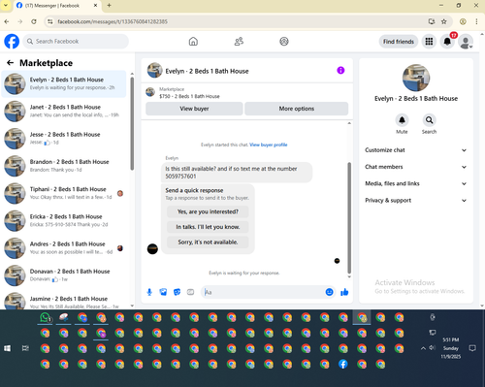Open Jesse's 2 Beds 1 Bath House chat
Screen dimensions: 485x387
[x=65, y=139]
